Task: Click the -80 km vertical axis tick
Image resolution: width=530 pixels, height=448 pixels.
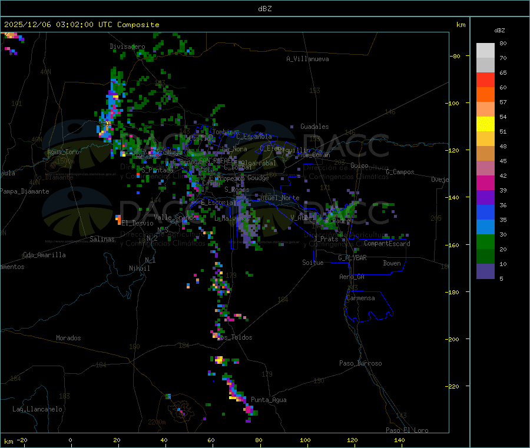Action: point(455,56)
